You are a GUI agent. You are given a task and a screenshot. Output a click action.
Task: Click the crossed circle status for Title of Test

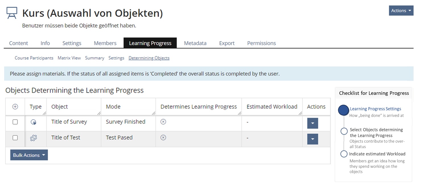pyautogui.click(x=163, y=138)
